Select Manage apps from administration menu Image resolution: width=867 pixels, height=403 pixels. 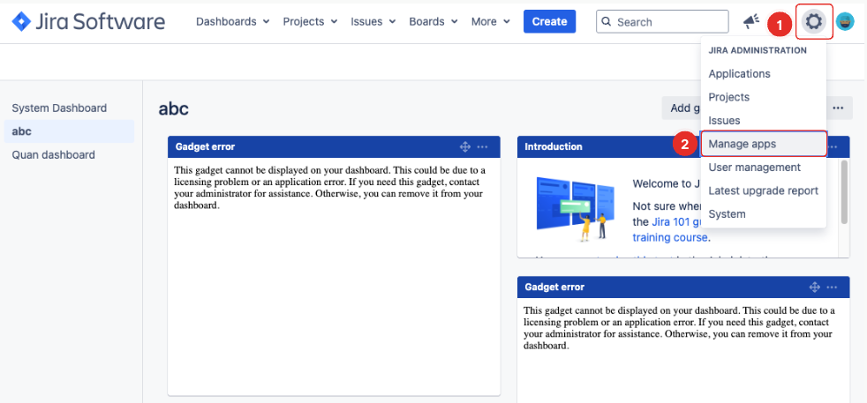tap(743, 144)
